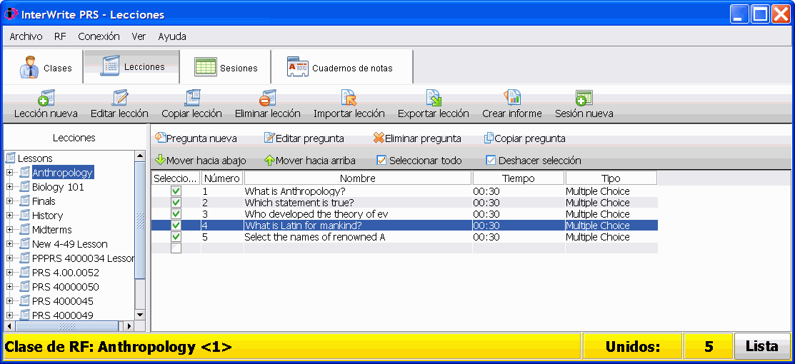This screenshot has height=364, width=795.
Task: Uncheck the box for question 5
Action: pyautogui.click(x=176, y=237)
